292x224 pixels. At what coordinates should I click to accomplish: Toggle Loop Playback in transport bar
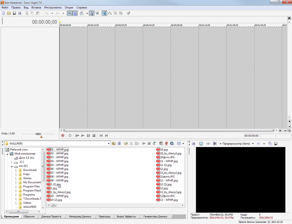point(70,136)
